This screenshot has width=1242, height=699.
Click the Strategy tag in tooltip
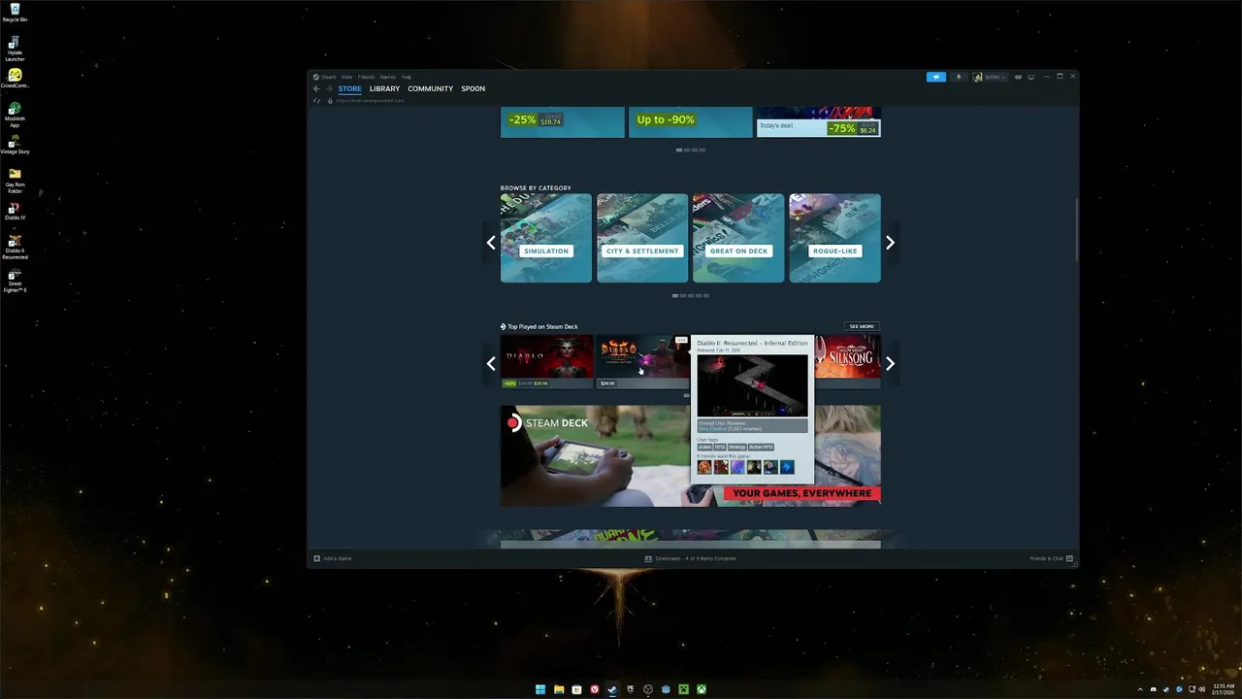(736, 447)
